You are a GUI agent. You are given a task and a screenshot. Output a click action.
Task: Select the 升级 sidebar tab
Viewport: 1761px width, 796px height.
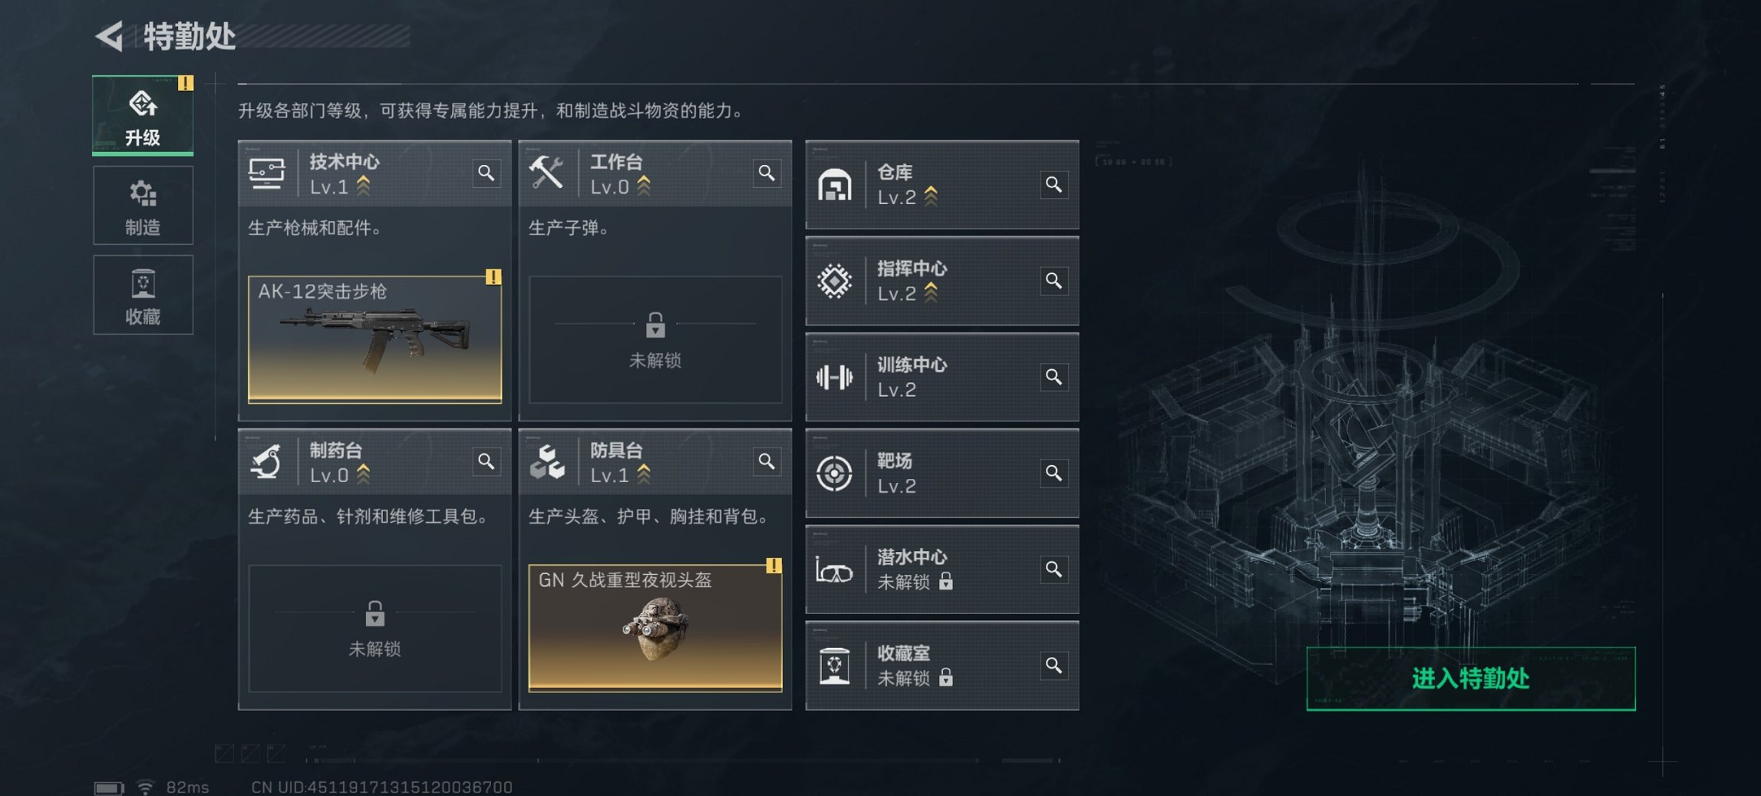pyautogui.click(x=143, y=116)
